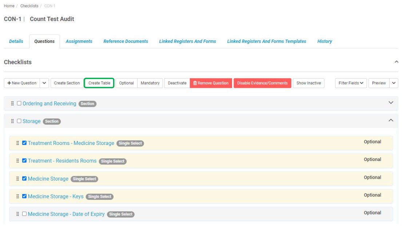Click the drag handle for Medicine Storage question
Screen dimensions: 403x226
tap(18, 178)
